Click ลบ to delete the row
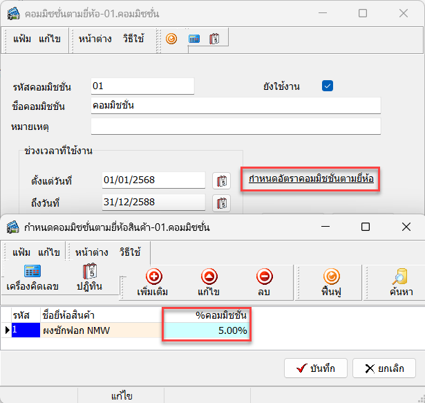This screenshot has height=403, width=425. (x=264, y=283)
